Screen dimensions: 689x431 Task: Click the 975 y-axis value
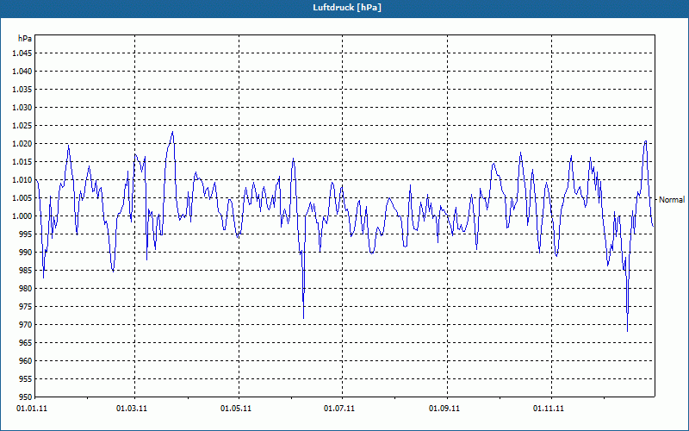(x=26, y=307)
